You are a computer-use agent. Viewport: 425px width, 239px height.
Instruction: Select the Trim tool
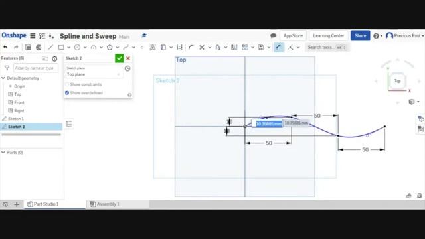click(x=202, y=47)
